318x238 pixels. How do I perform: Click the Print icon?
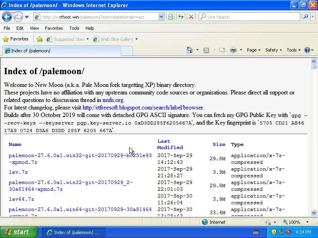pyautogui.click(x=233, y=50)
